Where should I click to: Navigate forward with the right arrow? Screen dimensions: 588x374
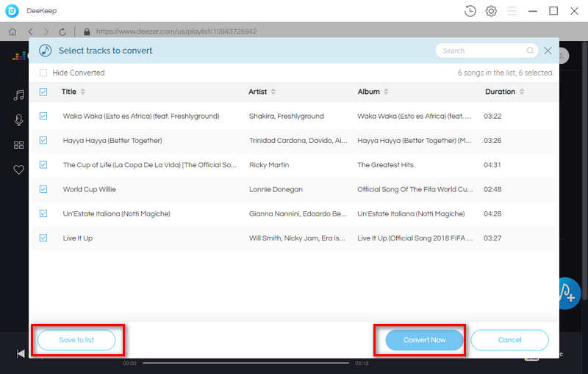point(46,32)
